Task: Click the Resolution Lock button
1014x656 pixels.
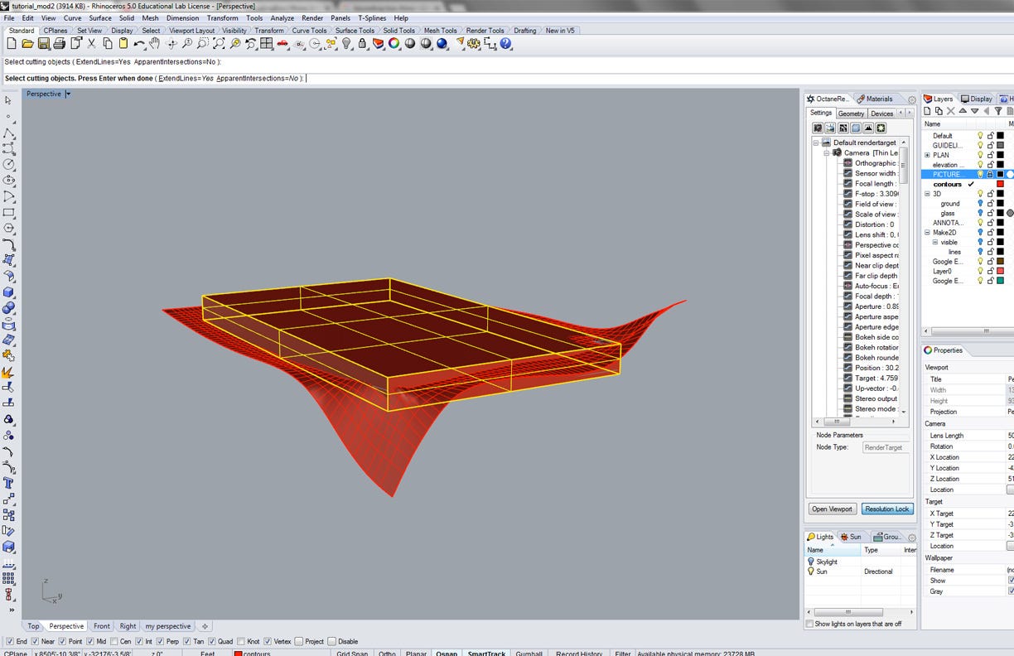Action: click(886, 509)
